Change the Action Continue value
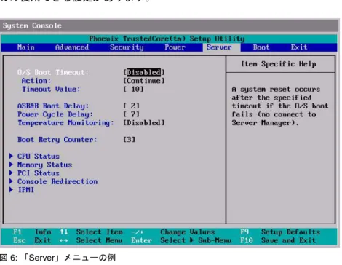Viewport: 342px width, 265px height. pyautogui.click(x=144, y=81)
